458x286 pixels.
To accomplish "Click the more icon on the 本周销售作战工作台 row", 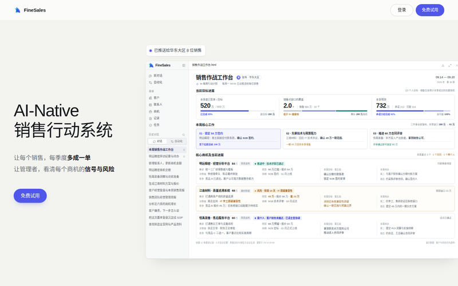I will pyautogui.click(x=184, y=150).
